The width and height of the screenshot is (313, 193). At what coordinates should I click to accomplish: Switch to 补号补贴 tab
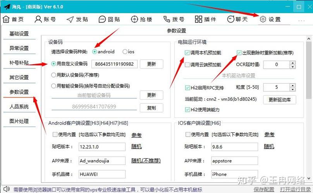[x=19, y=63]
